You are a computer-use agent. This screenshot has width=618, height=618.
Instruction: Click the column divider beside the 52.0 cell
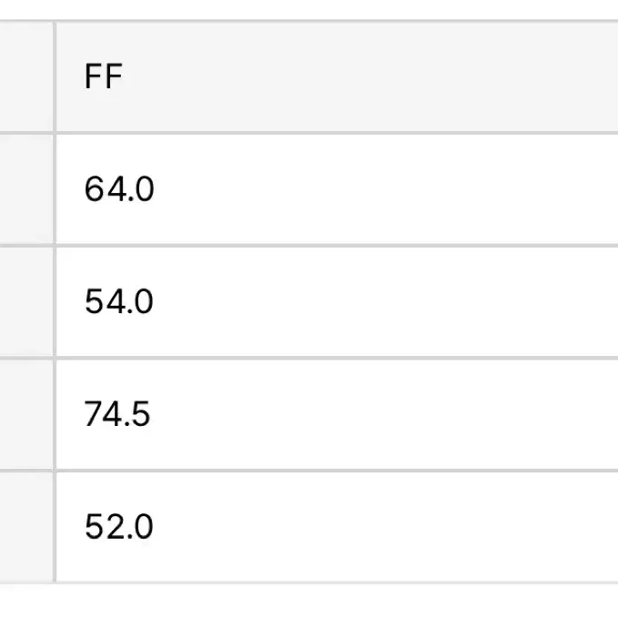[x=55, y=527]
